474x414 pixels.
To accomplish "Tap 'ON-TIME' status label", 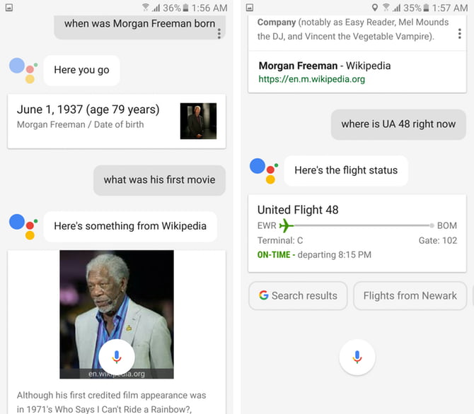I will 274,255.
